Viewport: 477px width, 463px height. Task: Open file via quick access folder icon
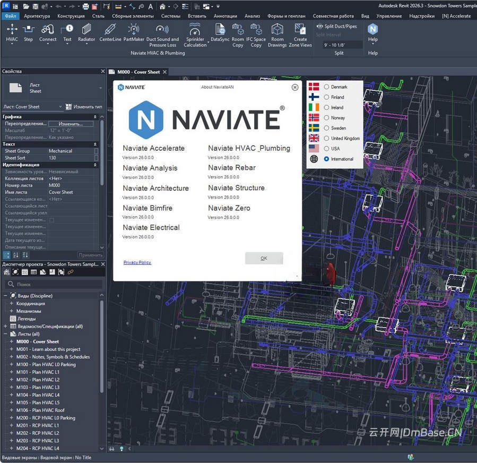point(26,6)
